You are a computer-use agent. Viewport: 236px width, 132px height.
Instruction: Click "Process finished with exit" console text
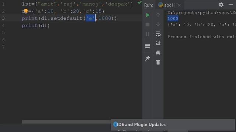coord(201,37)
